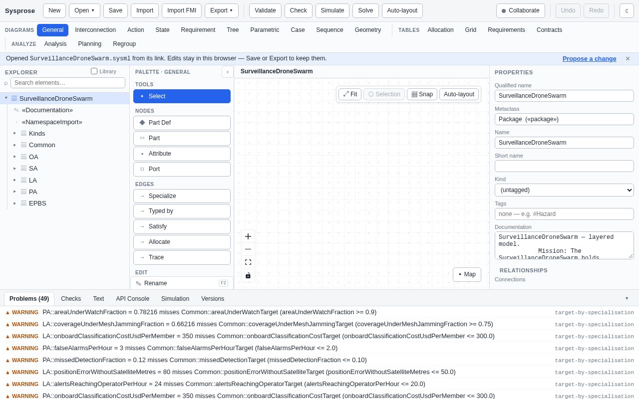Pick the Attribute node tool
The width and height of the screenshot is (639, 399).
coord(182,154)
